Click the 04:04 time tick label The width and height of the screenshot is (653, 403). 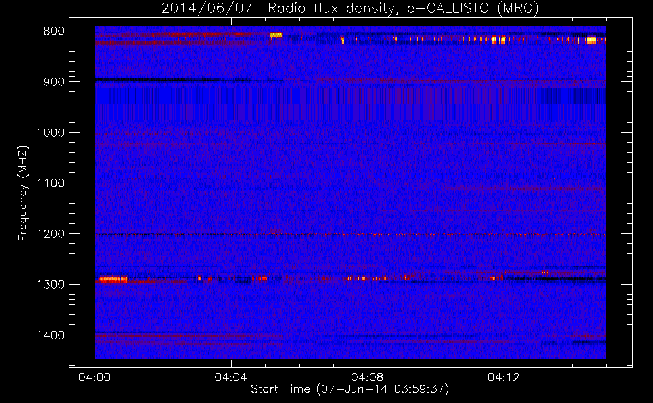pyautogui.click(x=231, y=378)
